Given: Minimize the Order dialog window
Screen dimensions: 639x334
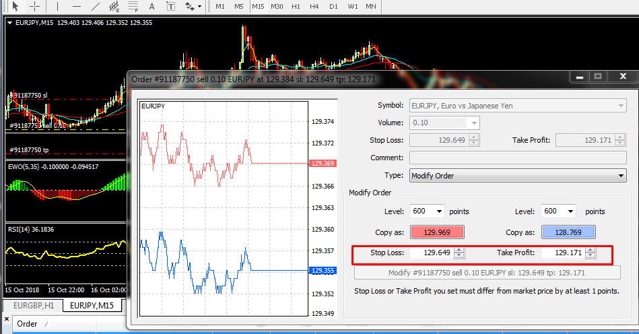Looking at the screenshot, I should [580, 76].
